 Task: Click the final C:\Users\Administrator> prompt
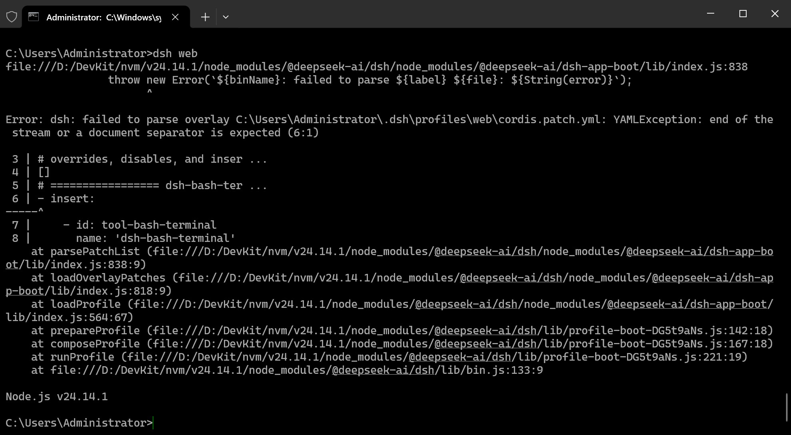point(79,423)
